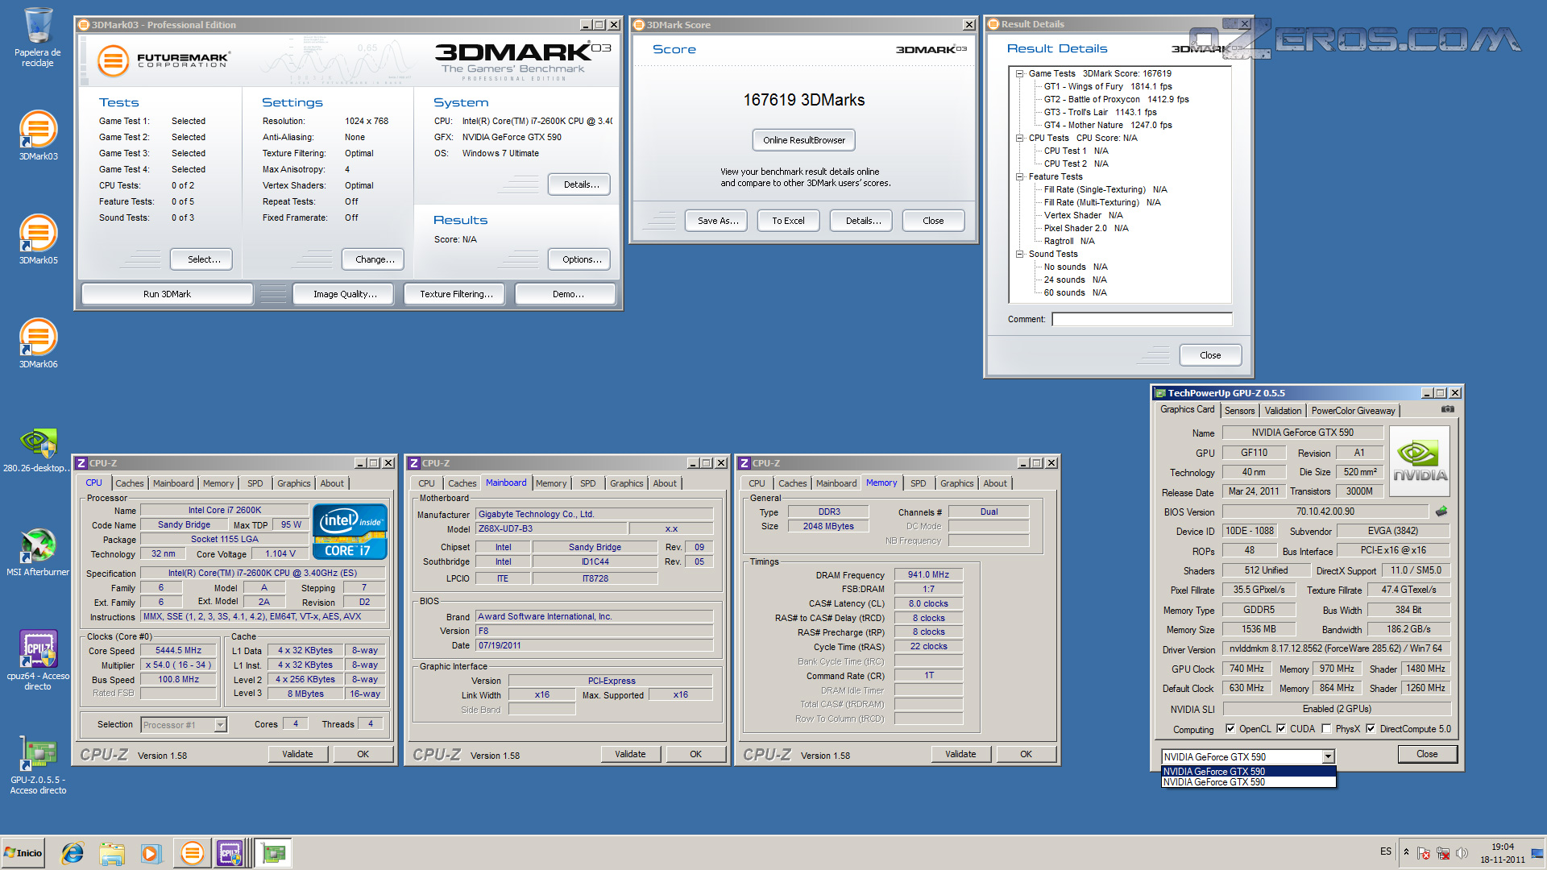Open Windows Explorer folder icon in taskbar
The image size is (1547, 870).
click(x=112, y=853)
